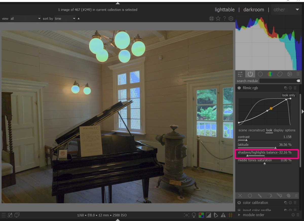304x221 pixels.
Task: Open the effects module group icon
Action: click(x=290, y=74)
